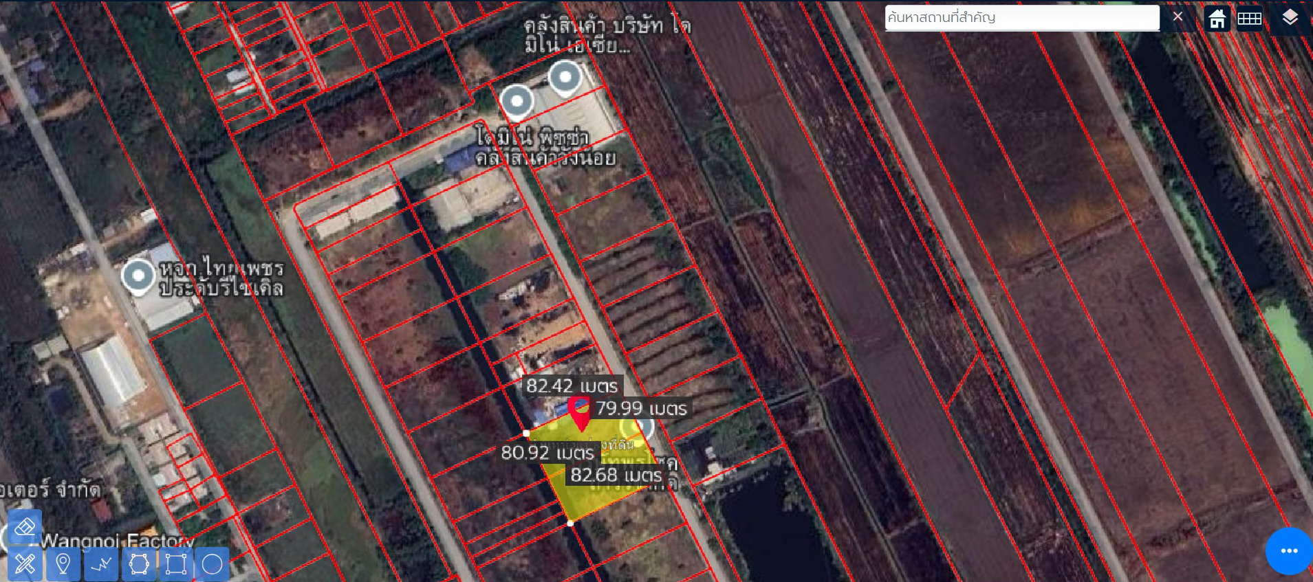Open the map layers panel

[x=1290, y=18]
